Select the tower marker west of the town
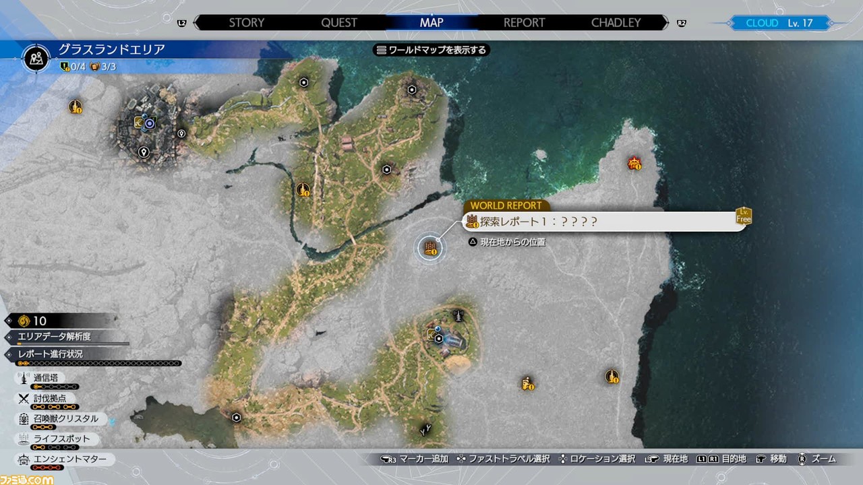The width and height of the screenshot is (863, 485). point(75,106)
